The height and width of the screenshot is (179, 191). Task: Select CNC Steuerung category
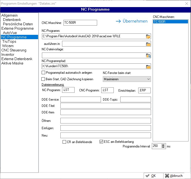[14, 50]
